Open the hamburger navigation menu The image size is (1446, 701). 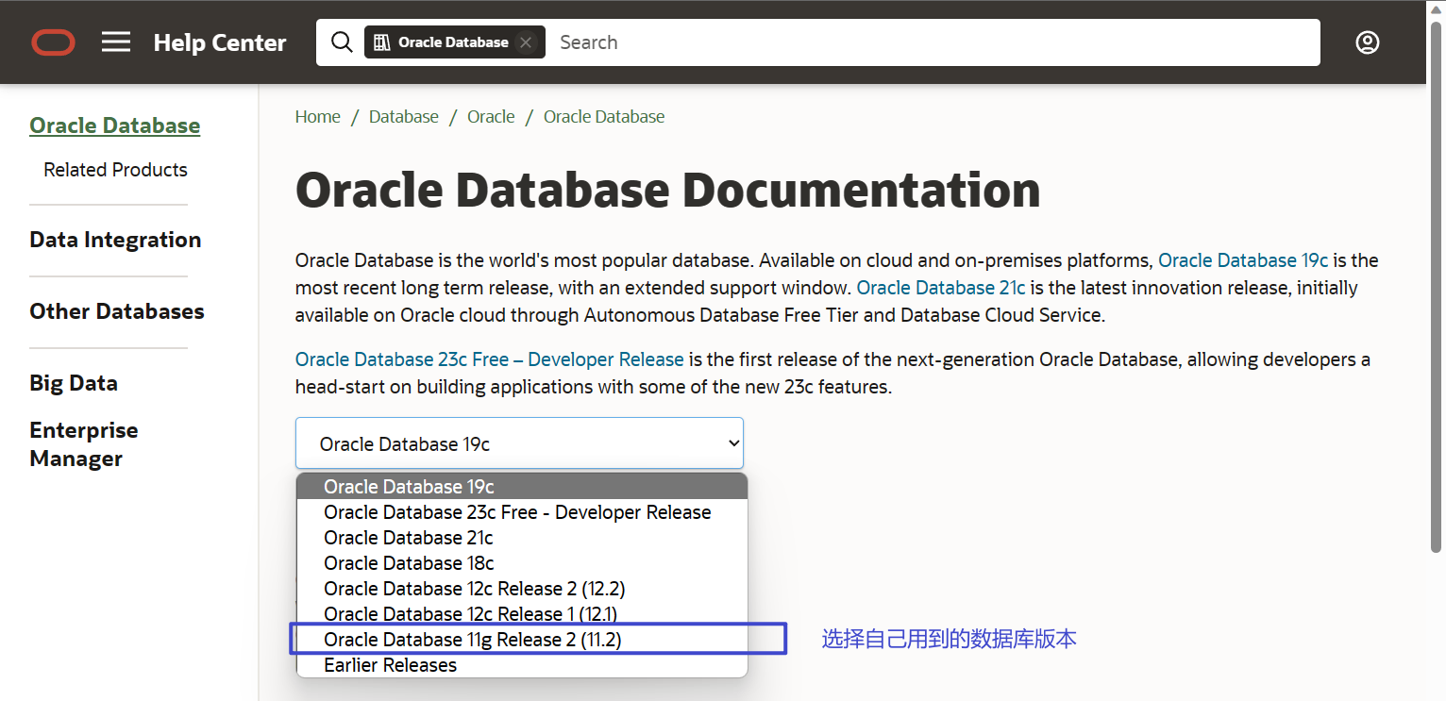point(116,42)
